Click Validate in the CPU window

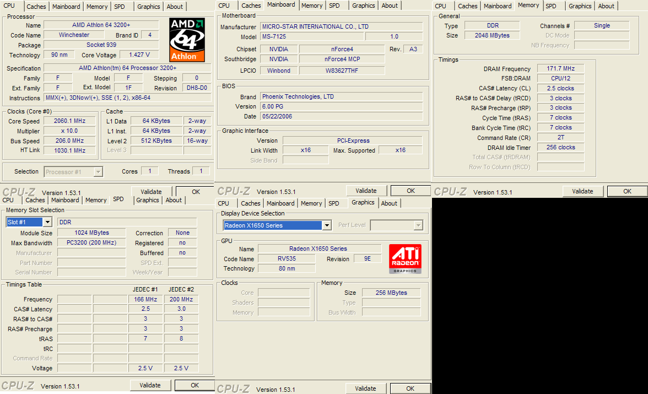point(151,192)
